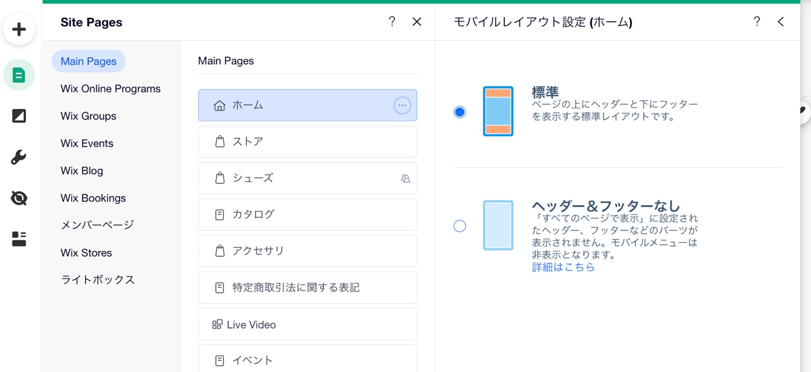Select the 標準 layout radio button

tap(459, 112)
